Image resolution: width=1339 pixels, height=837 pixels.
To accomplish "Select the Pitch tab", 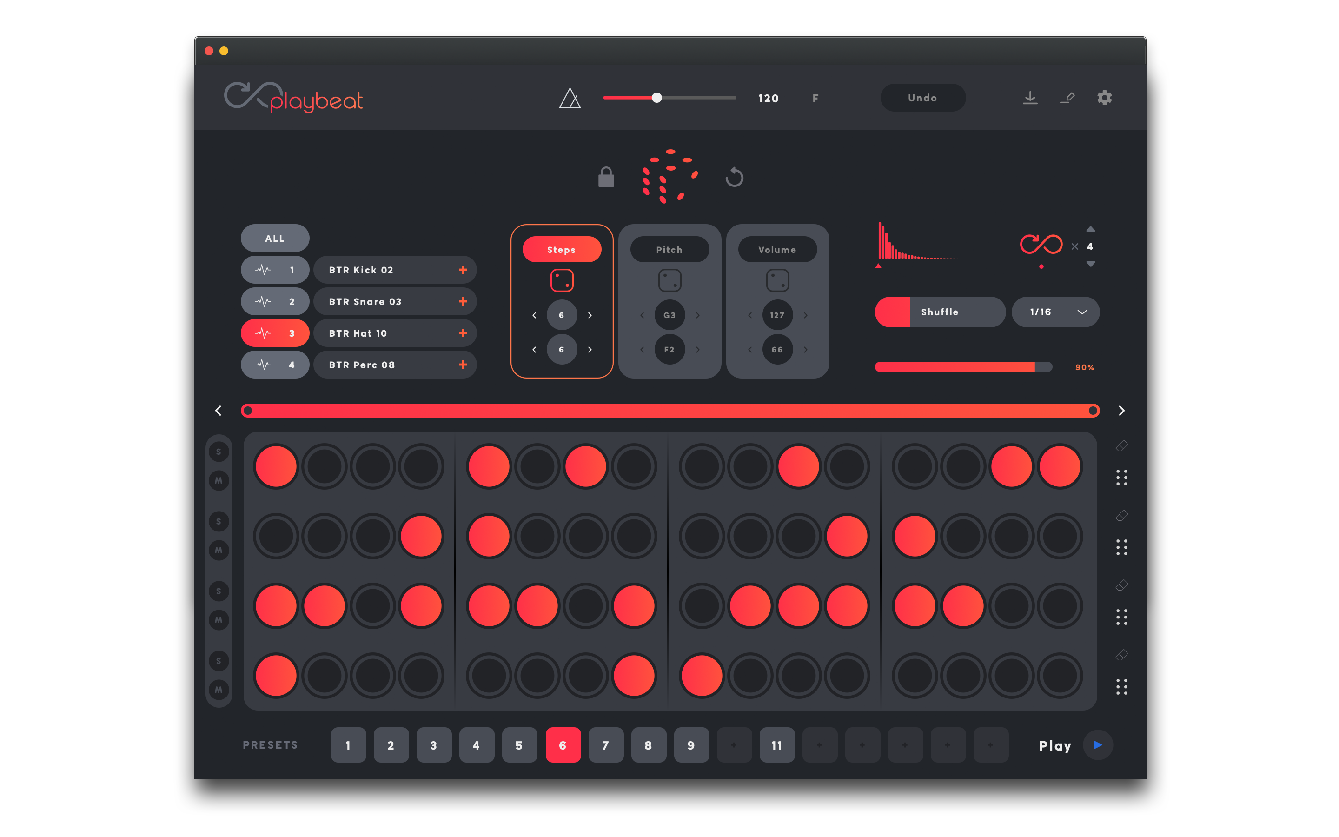I will (x=669, y=250).
